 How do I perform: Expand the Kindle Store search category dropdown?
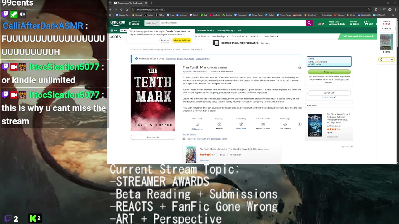tap(152, 23)
